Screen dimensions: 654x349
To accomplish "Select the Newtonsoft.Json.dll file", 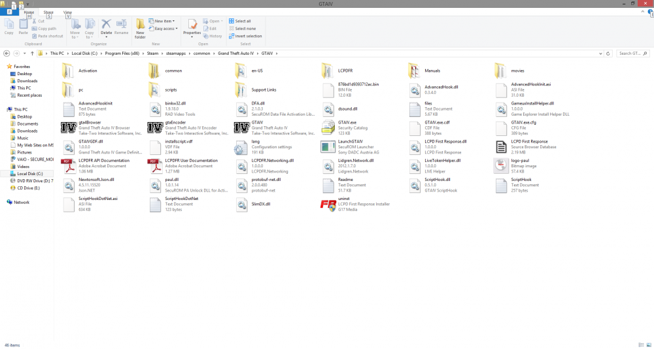I will (88, 185).
